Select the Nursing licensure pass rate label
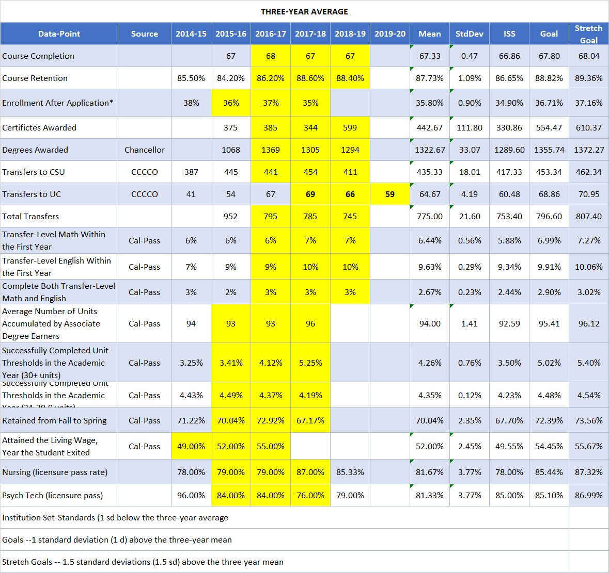This screenshot has width=609, height=573. [x=55, y=472]
